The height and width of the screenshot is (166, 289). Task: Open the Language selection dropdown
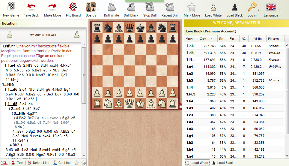pos(280,10)
